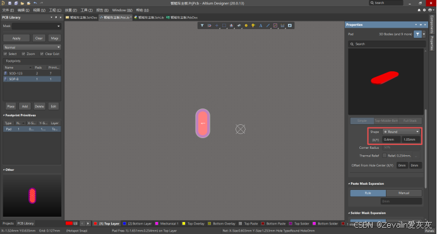Click the open folder icon in title bar

pos(22,3)
